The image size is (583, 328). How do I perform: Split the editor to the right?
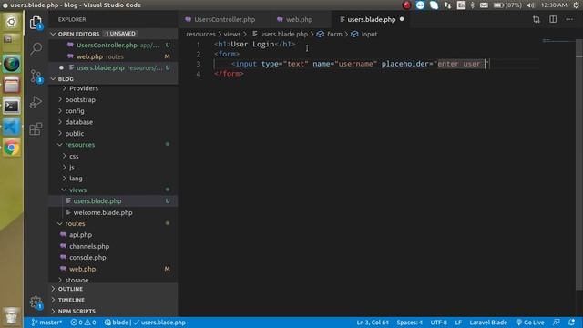[x=553, y=19]
